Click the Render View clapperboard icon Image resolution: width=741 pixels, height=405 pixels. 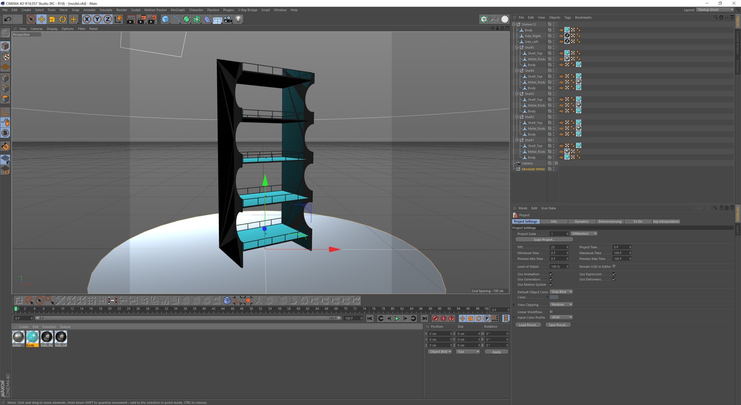[130, 19]
